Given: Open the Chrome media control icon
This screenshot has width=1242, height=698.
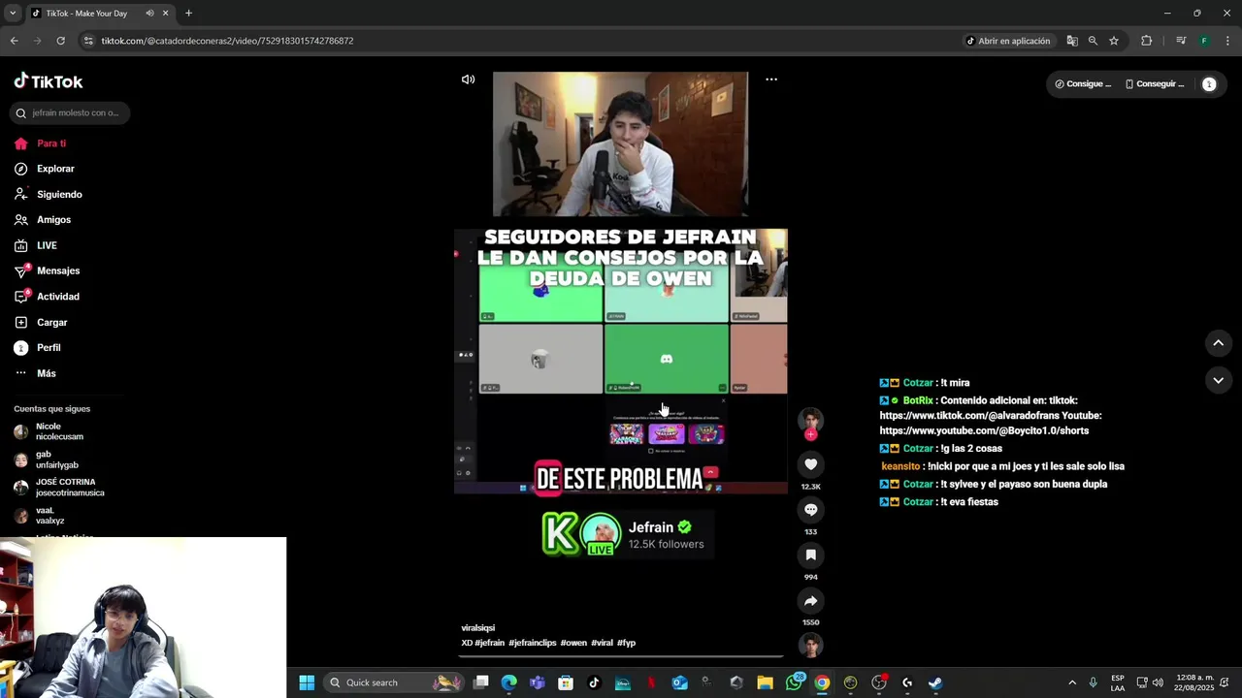Looking at the screenshot, I should tap(1181, 41).
